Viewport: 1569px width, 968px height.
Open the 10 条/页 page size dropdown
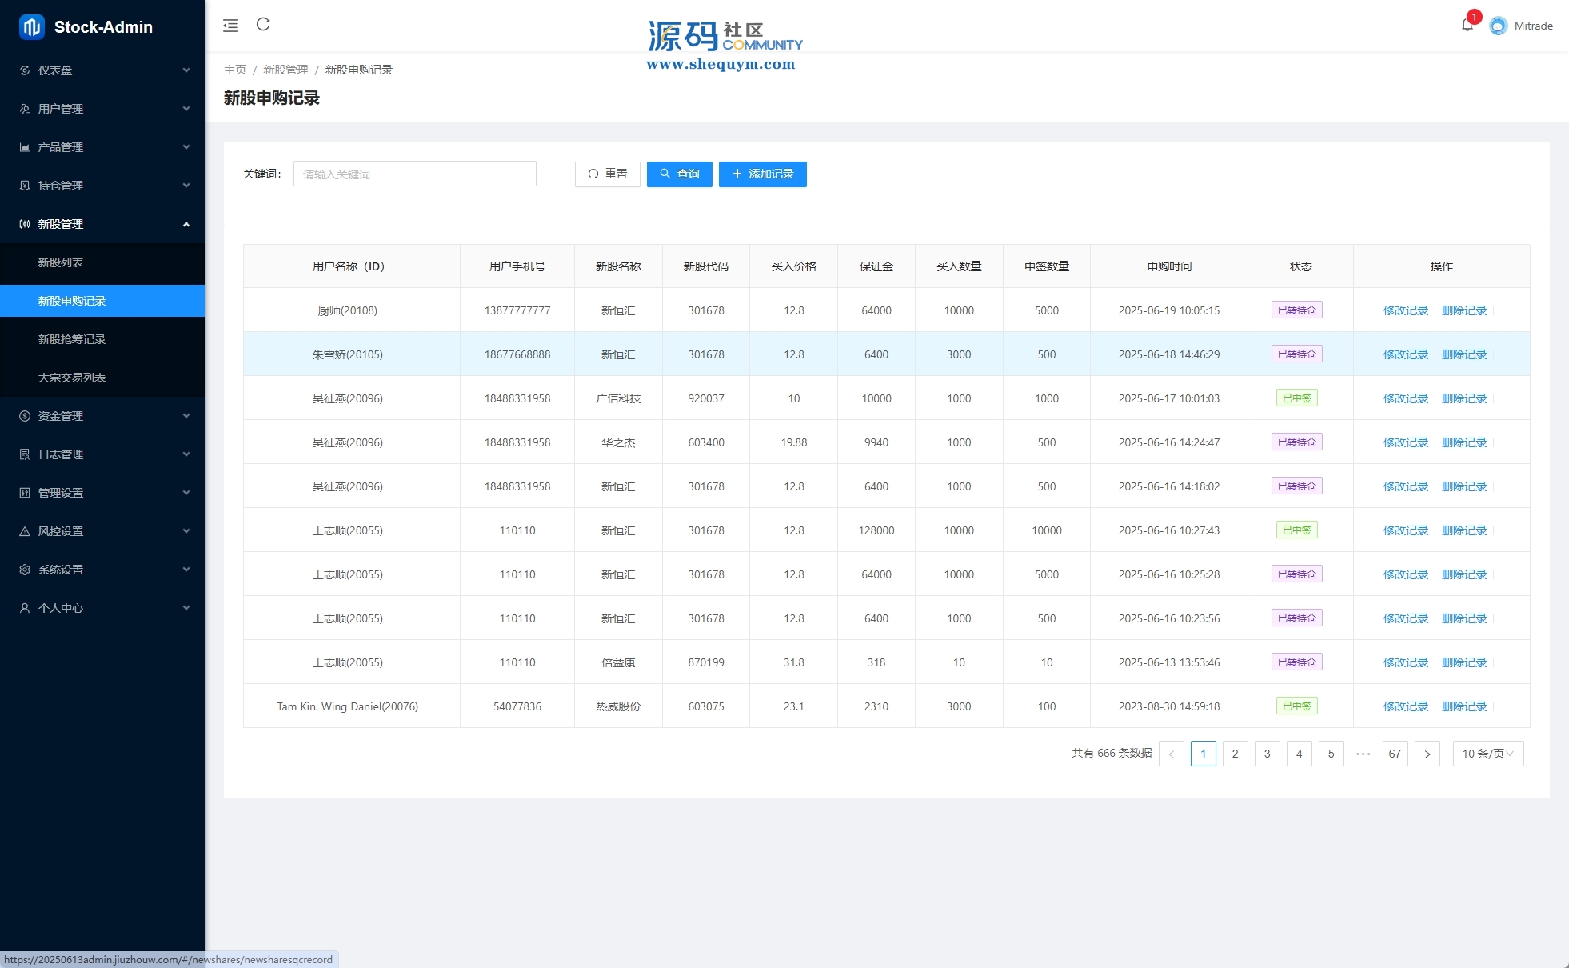(x=1487, y=754)
